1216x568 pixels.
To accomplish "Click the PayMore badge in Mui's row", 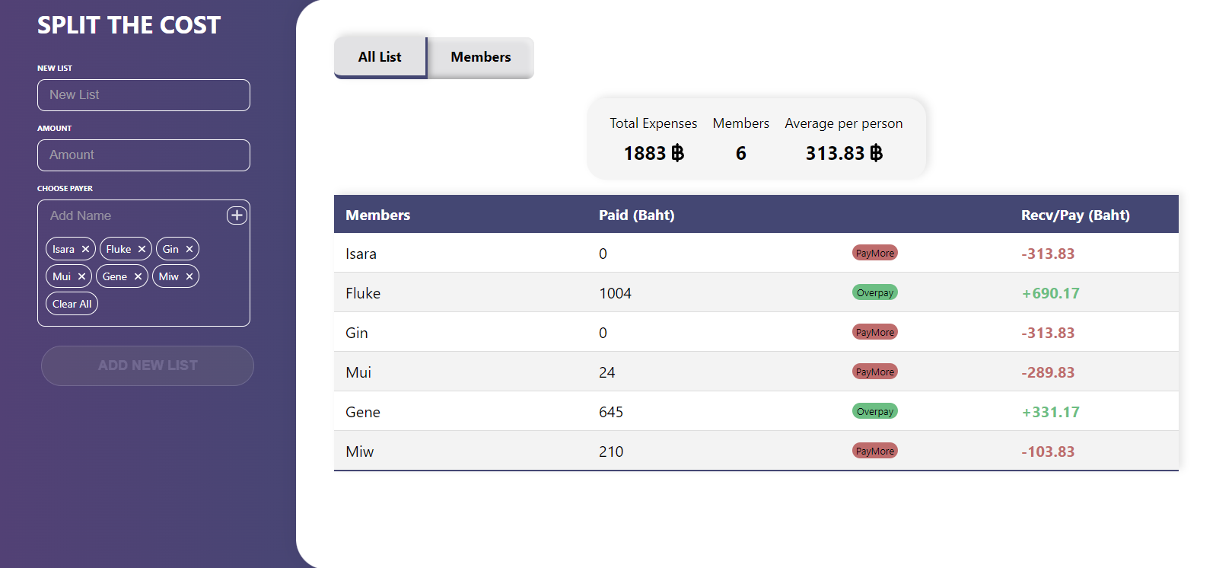I will pos(875,372).
